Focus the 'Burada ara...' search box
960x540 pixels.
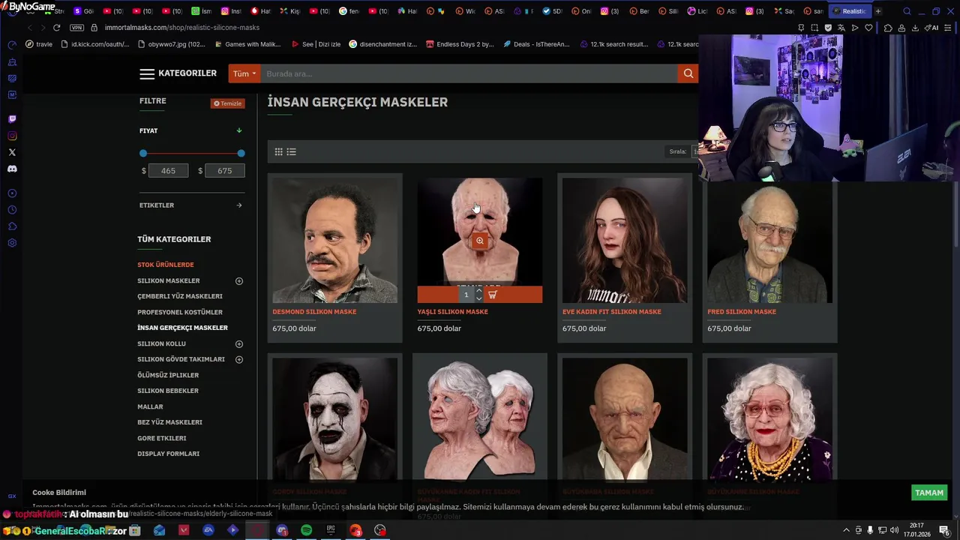469,73
